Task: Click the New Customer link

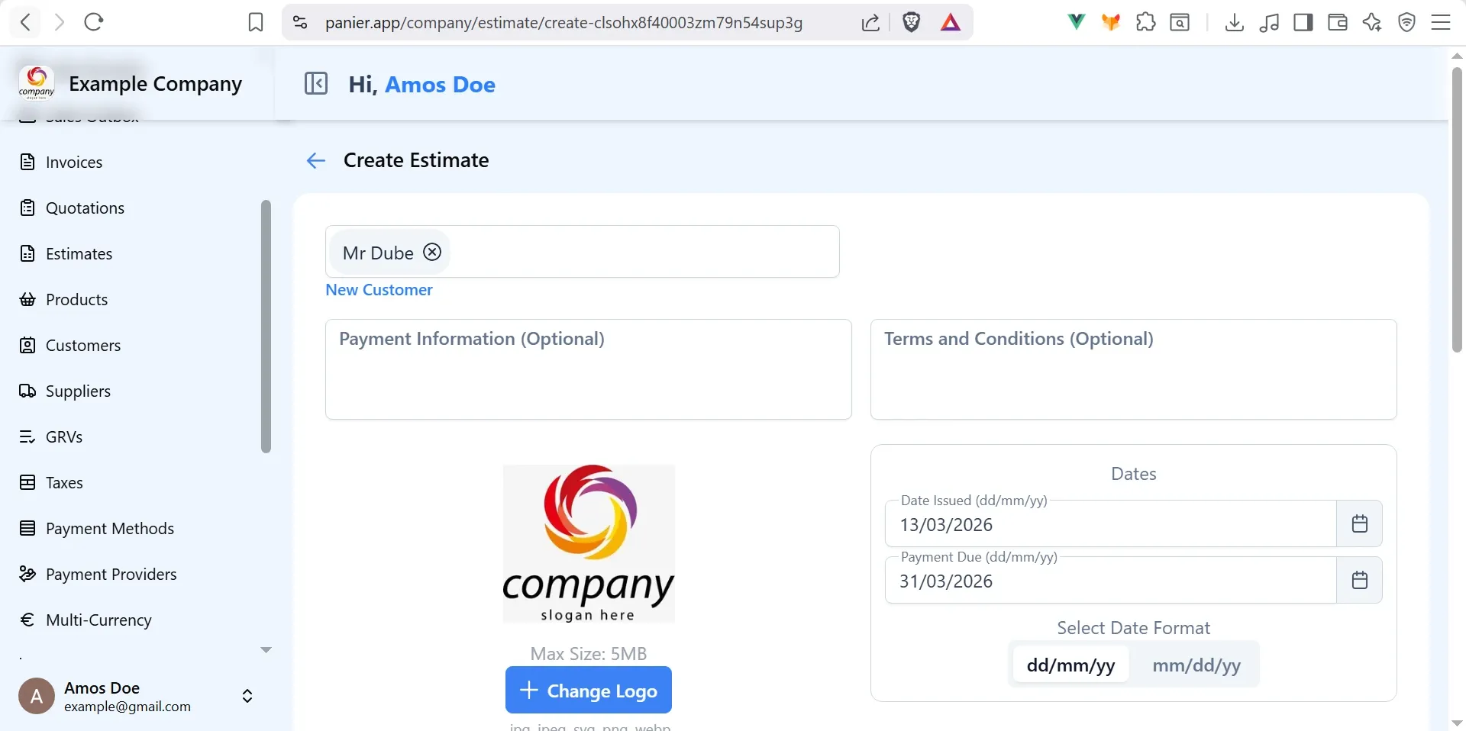Action: click(379, 290)
